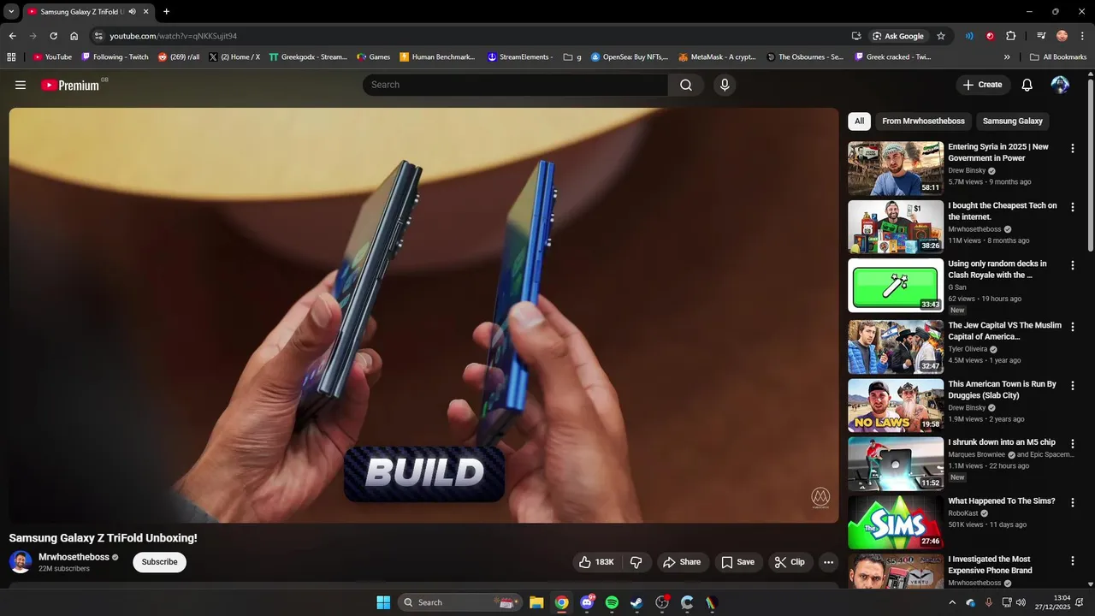
Task: Open Following - Twitch bookmark
Action: (115, 57)
